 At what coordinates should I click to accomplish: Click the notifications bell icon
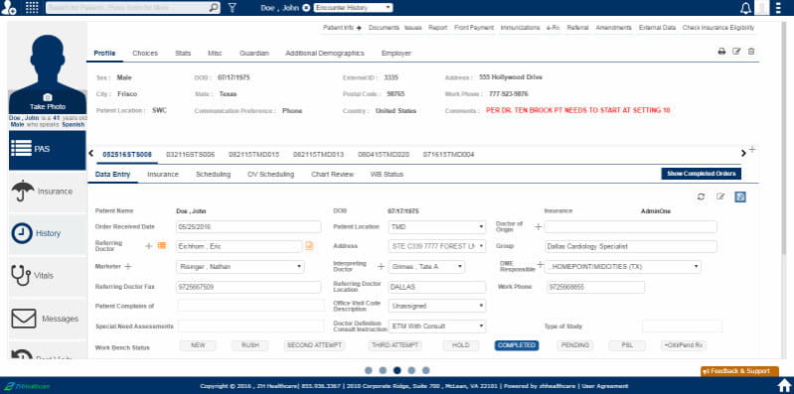point(745,8)
